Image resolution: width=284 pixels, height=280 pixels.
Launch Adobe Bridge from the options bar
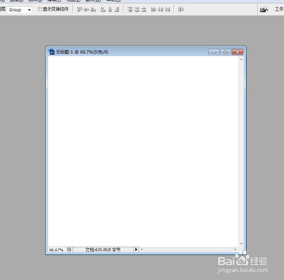point(264,9)
